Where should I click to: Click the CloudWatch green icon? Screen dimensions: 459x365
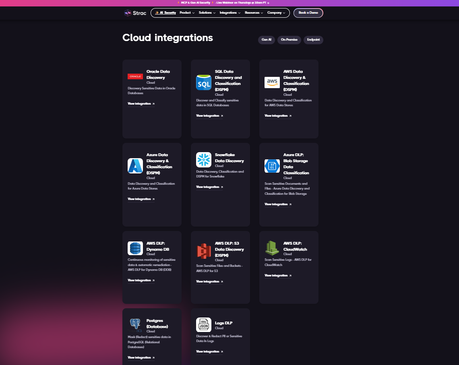[x=272, y=248]
